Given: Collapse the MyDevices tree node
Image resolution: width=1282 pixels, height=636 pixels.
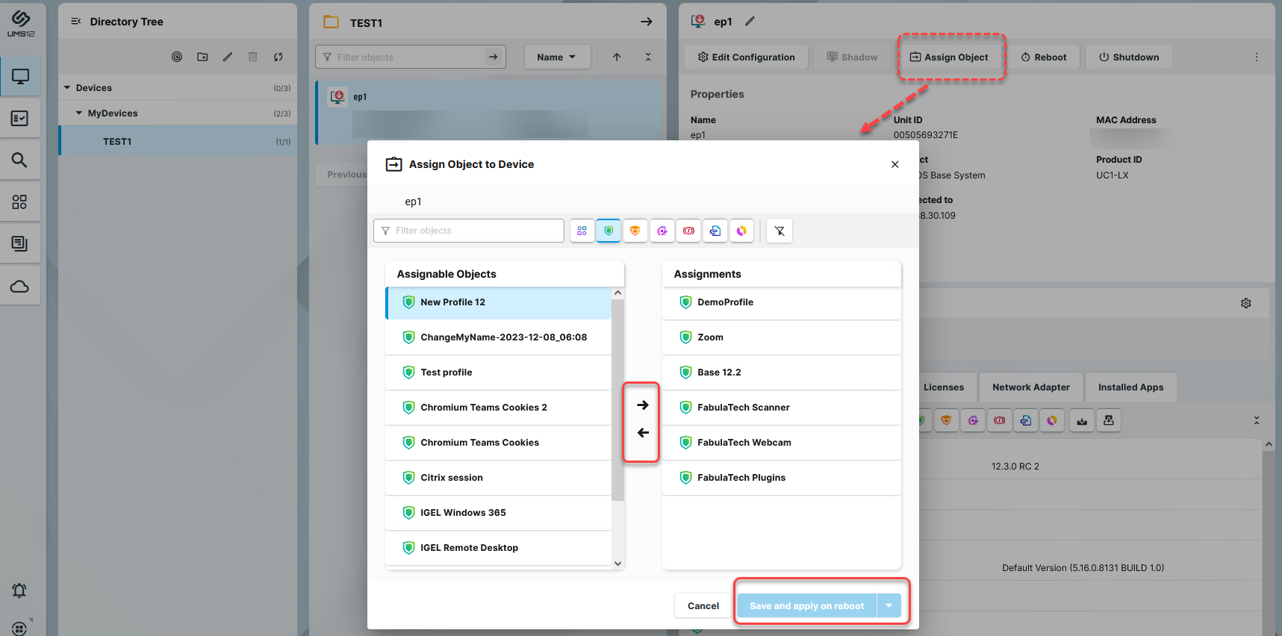Looking at the screenshot, I should point(79,113).
